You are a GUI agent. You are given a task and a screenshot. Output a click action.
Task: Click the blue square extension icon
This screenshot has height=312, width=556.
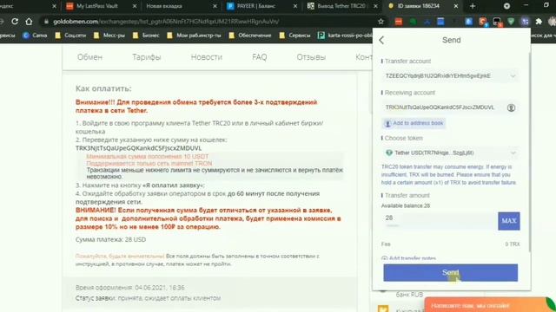coord(440,22)
